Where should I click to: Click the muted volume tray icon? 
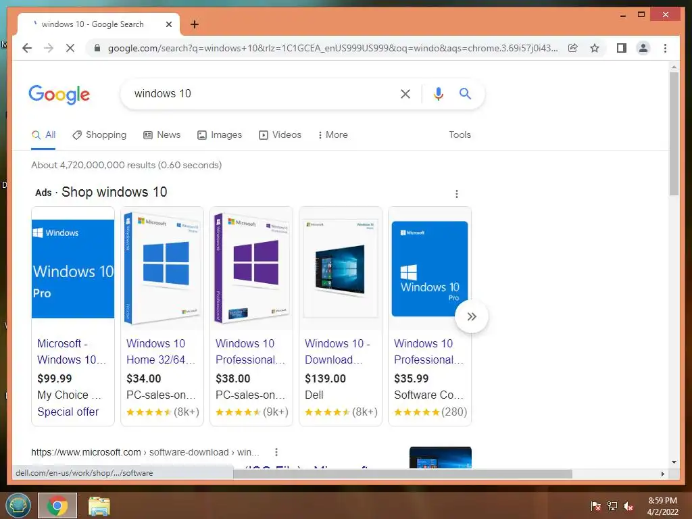tap(628, 505)
